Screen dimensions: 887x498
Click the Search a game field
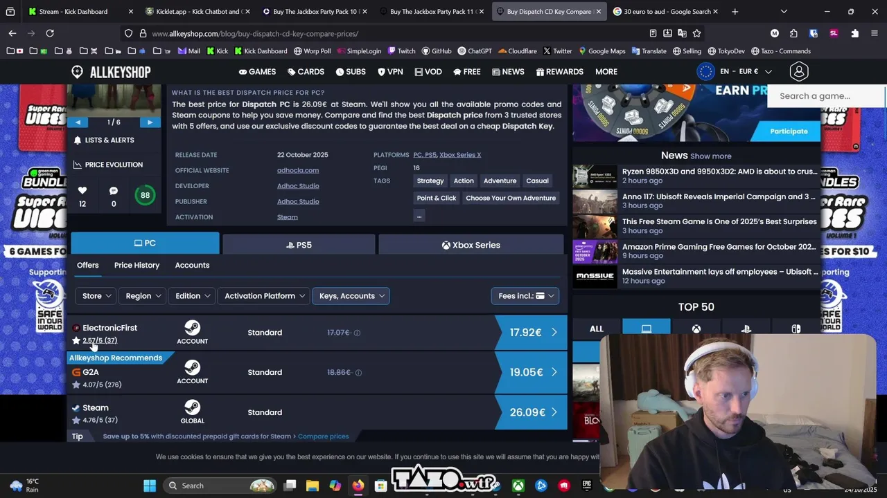pos(825,96)
